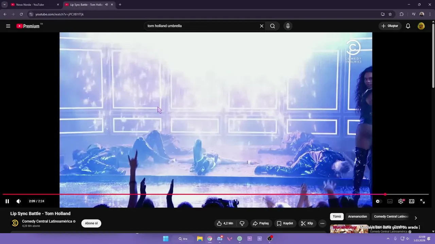The height and width of the screenshot is (244, 435).
Task: Open Adobe Premiere Pro from taskbar
Action: pyautogui.click(x=249, y=239)
